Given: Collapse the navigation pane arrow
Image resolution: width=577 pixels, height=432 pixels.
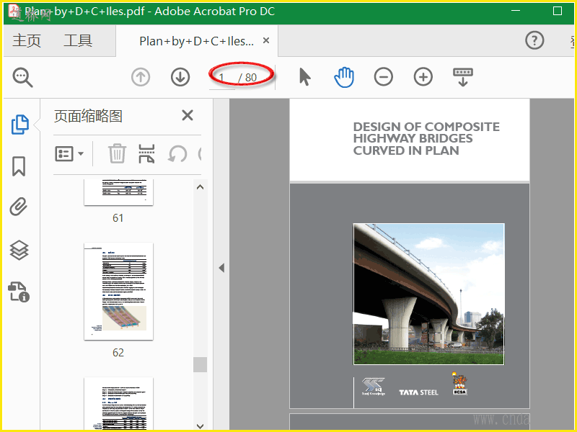Looking at the screenshot, I should (x=221, y=268).
